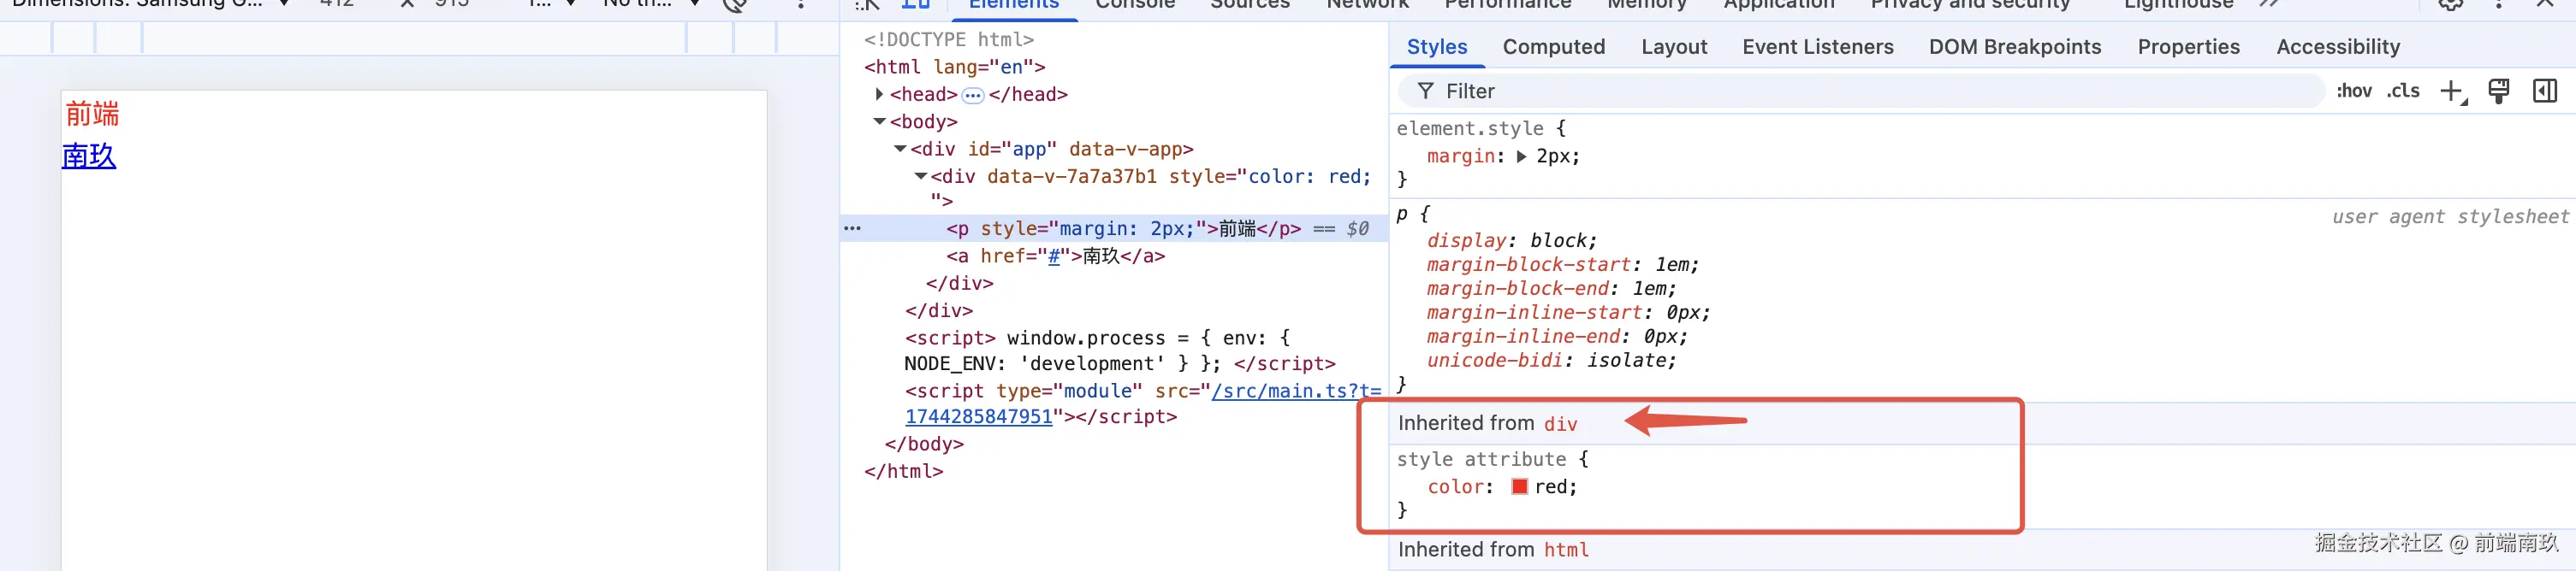The image size is (2576, 571).
Task: Toggle the .cls element classes button
Action: pos(2403,91)
